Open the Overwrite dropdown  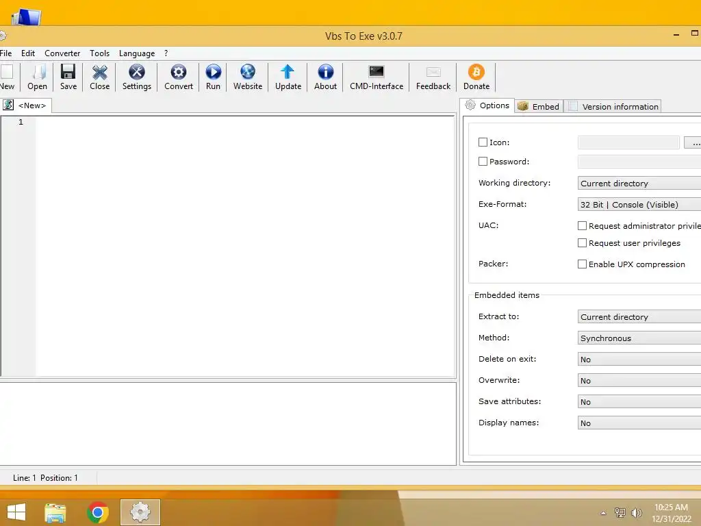[x=639, y=381]
